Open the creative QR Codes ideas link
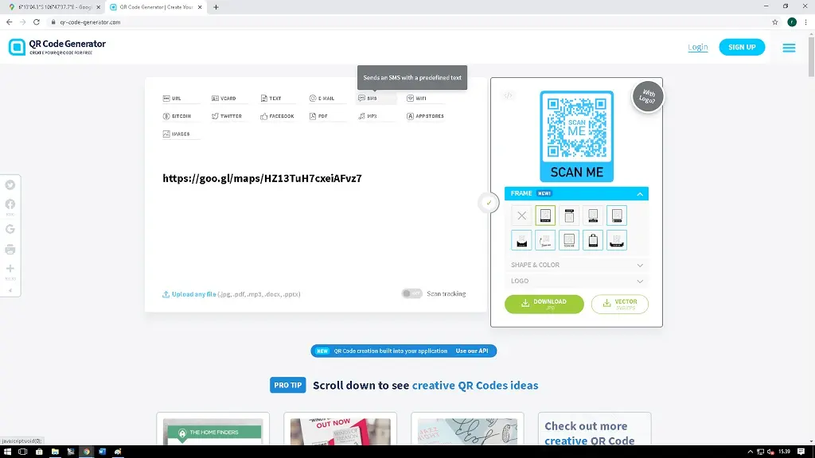The width and height of the screenshot is (815, 458). tap(475, 386)
